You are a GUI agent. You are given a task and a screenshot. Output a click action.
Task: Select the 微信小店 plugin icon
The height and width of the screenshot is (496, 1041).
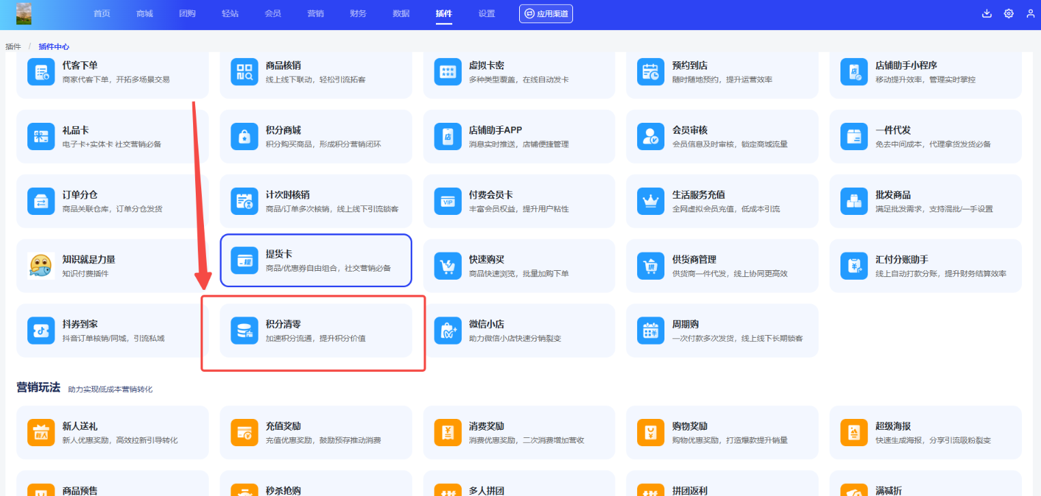[448, 330]
